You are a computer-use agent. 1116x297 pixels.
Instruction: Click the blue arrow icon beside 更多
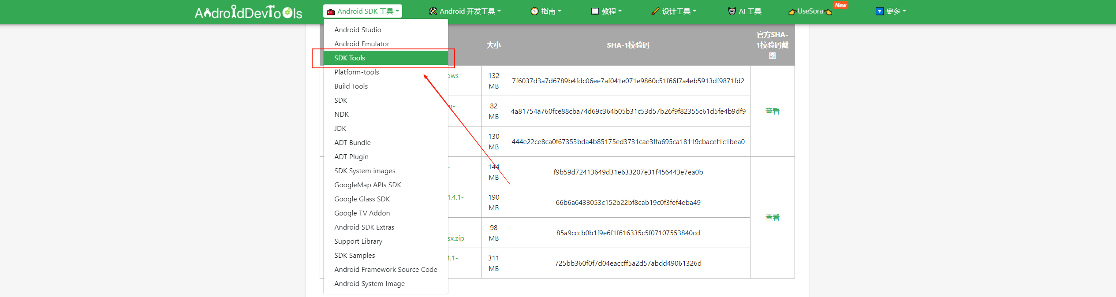click(879, 11)
